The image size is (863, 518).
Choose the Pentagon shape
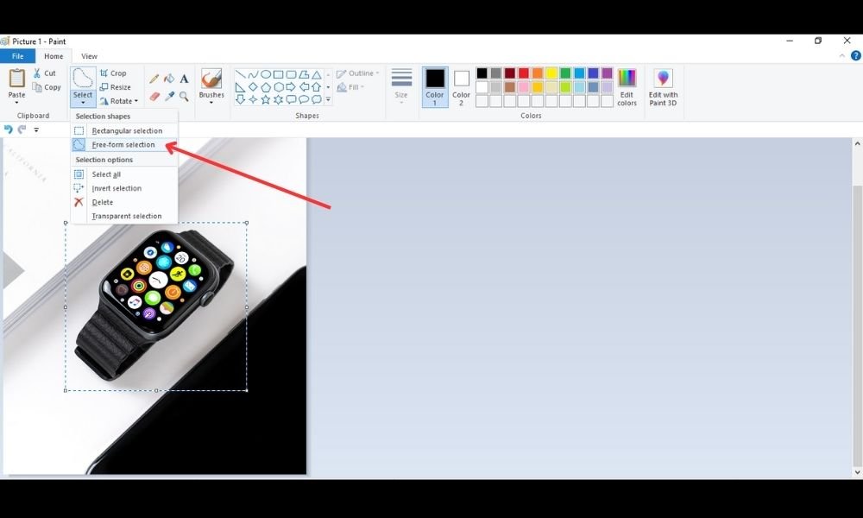(266, 87)
